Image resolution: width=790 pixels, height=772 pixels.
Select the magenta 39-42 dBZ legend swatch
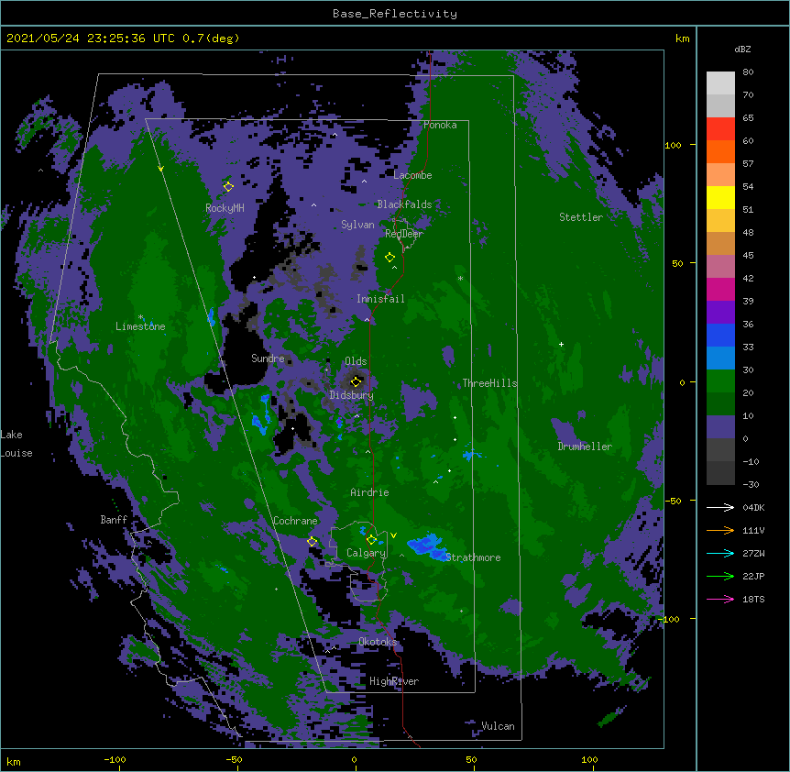[x=720, y=289]
